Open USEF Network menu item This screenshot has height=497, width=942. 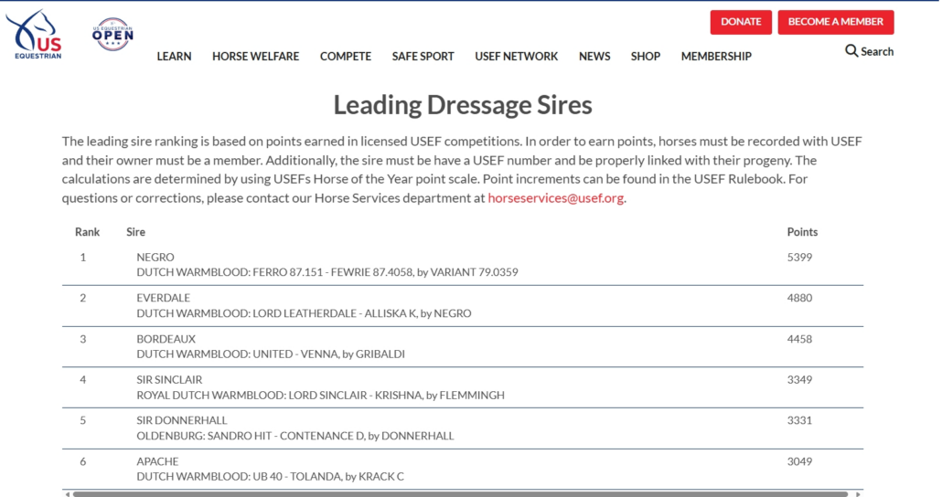[516, 57]
